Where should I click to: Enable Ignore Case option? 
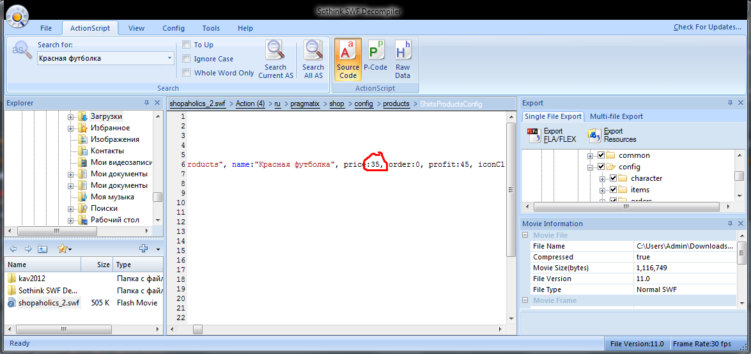click(187, 59)
